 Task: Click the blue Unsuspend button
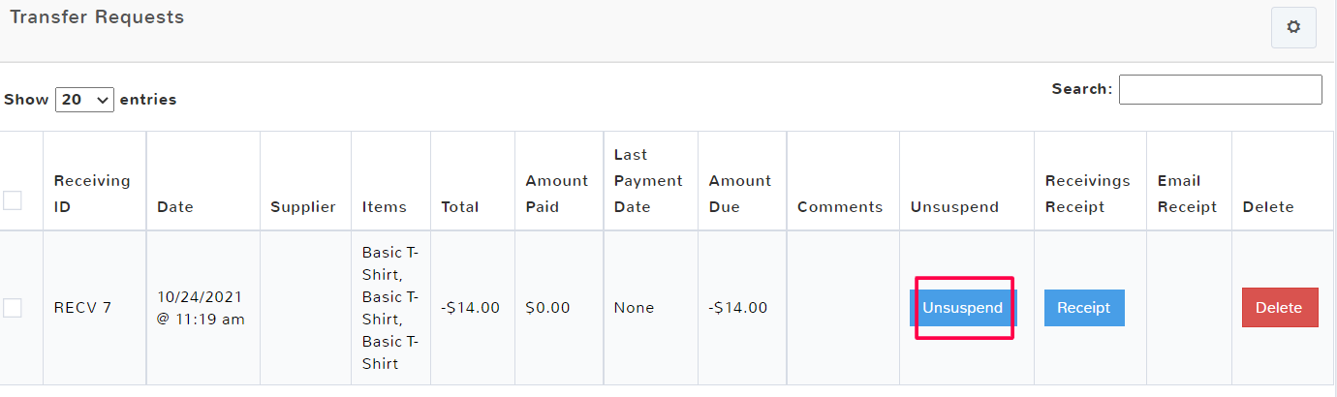(962, 308)
